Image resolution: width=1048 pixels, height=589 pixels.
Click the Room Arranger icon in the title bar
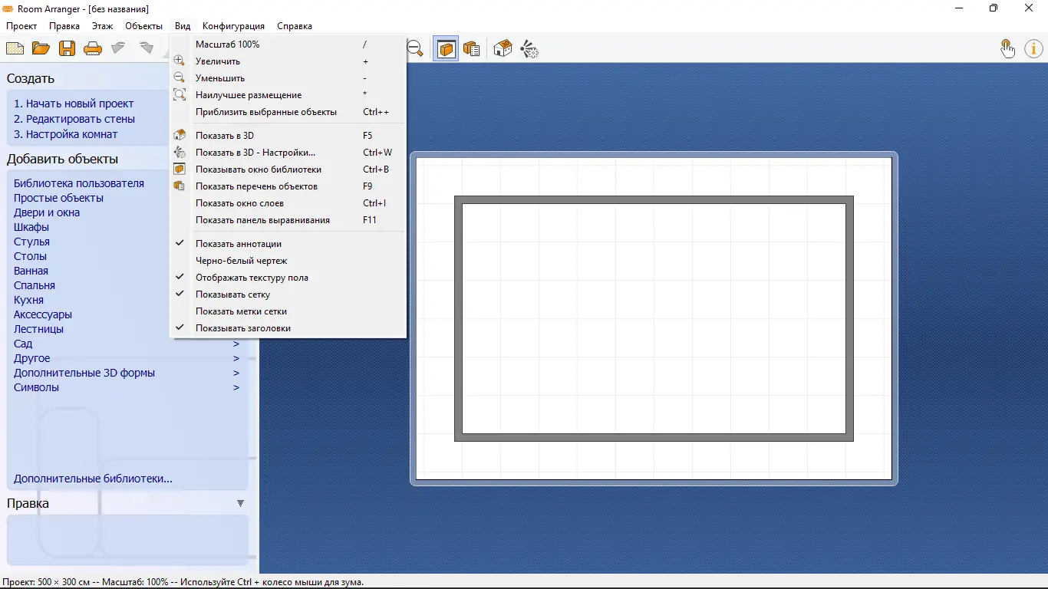pyautogui.click(x=8, y=9)
